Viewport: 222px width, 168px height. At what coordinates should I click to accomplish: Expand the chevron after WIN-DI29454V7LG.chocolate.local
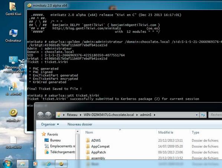pos(137,115)
